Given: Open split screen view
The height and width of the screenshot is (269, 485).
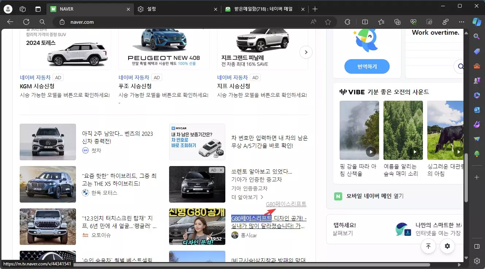Looking at the screenshot, I should point(365,22).
